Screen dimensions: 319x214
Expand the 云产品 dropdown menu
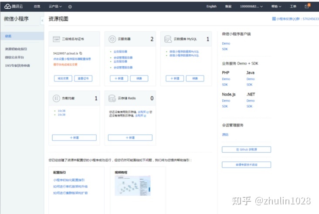[x=55, y=7]
